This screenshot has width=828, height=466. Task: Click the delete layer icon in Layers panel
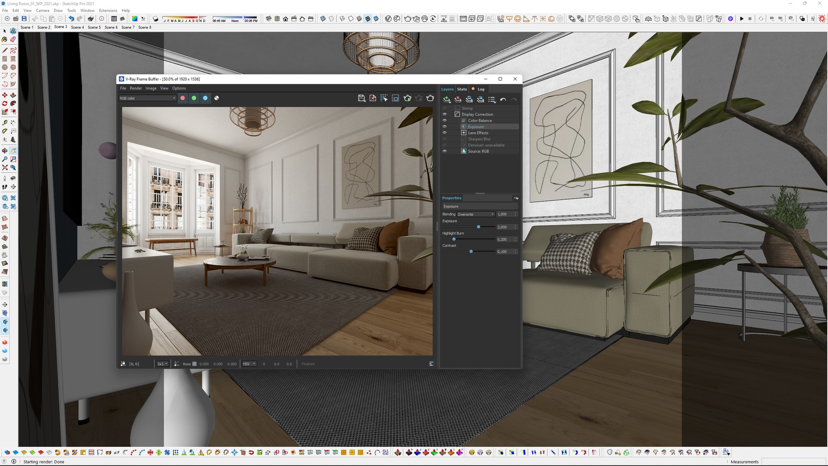458,100
